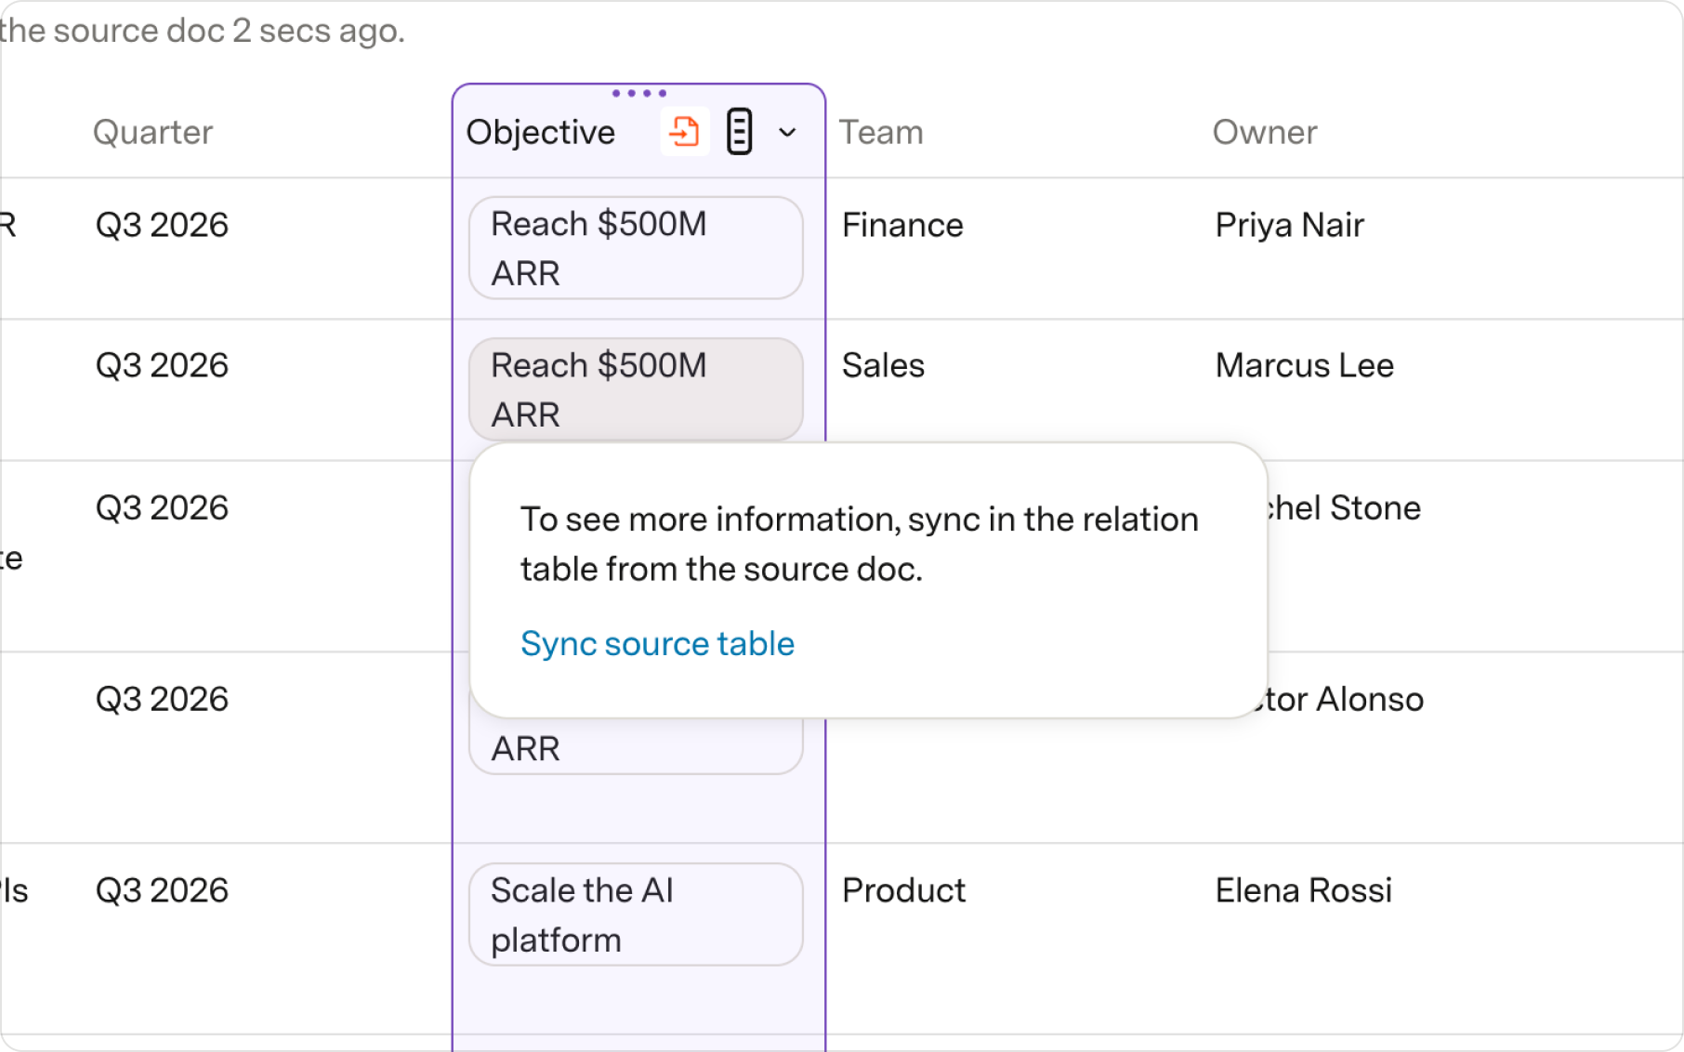
Task: Click the Sync source table link
Action: point(657,643)
